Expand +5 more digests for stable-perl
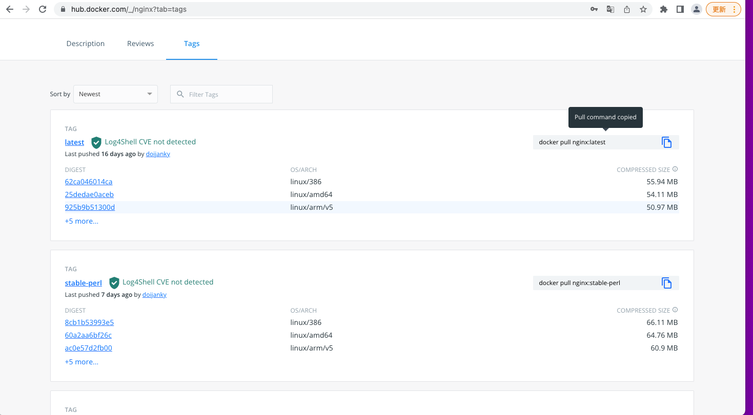Screen dimensions: 753x415 coord(82,362)
